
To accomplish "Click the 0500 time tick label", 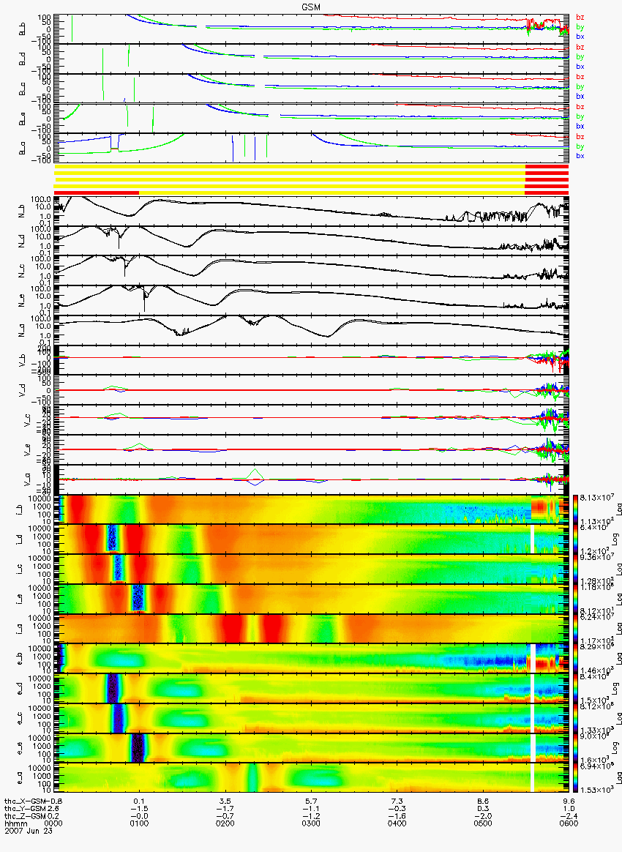I will [x=482, y=823].
